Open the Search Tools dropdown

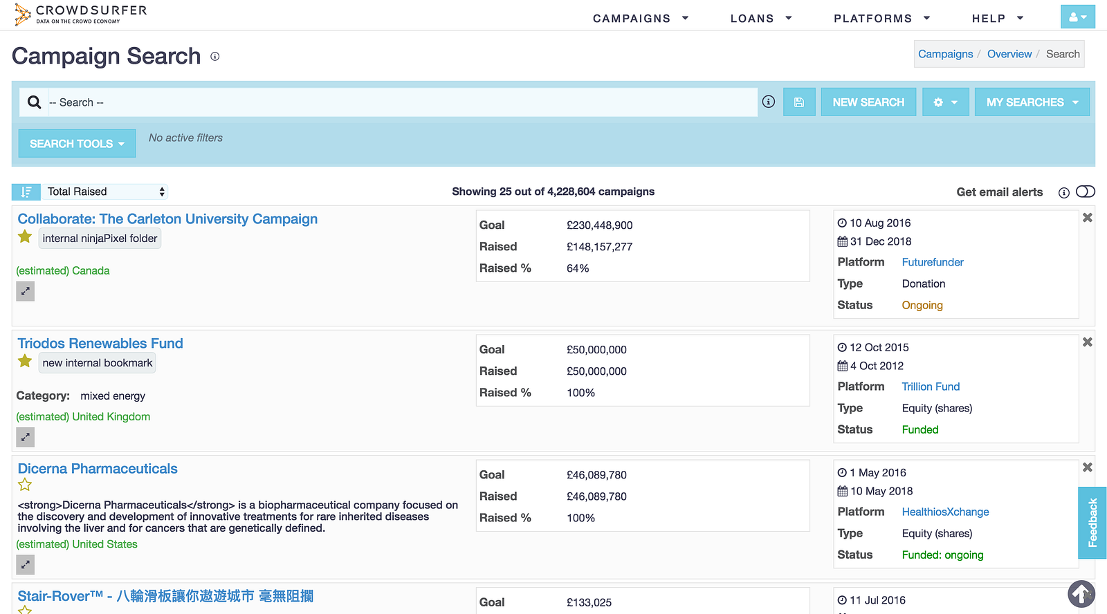(x=77, y=144)
